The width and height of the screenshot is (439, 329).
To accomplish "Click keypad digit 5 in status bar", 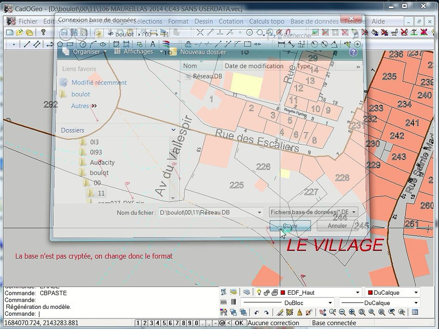I will [x=164, y=323].
